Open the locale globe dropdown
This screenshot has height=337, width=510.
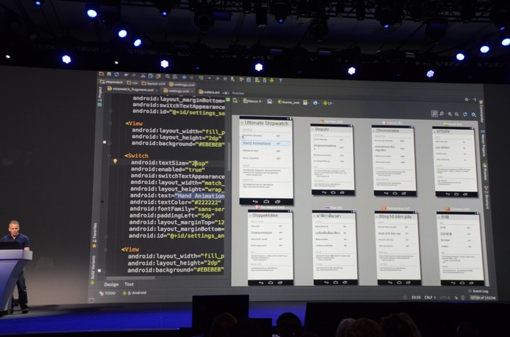(x=315, y=103)
